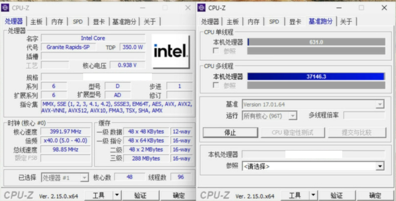Image resolution: width=396 pixels, height=201 pixels.
Task: Open the 显卡 tab in left window
Action: point(99,22)
